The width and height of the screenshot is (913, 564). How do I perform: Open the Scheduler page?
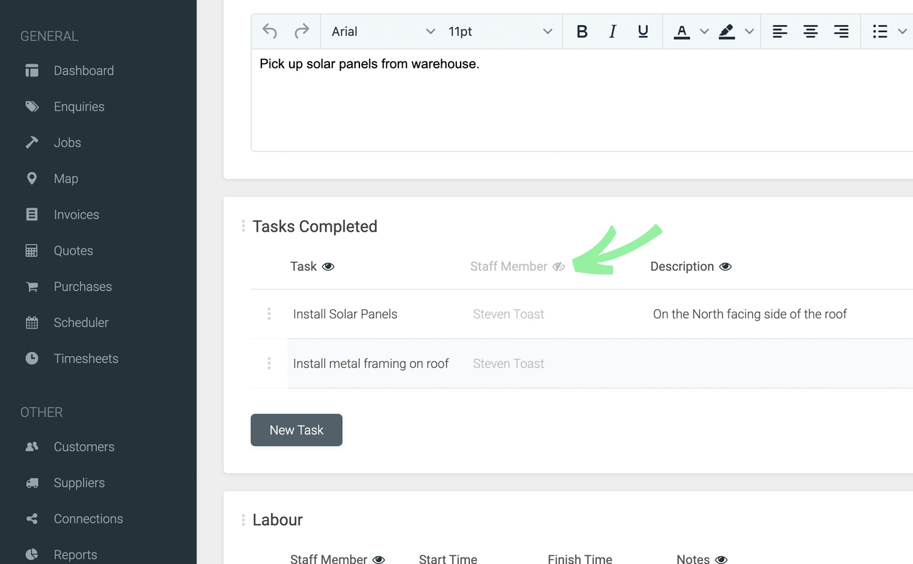[81, 322]
